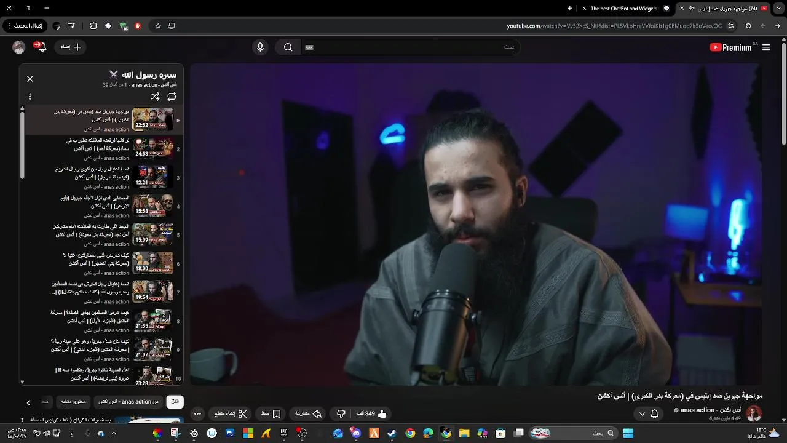Select the 'محتوى مشابه' filter chip
Image resolution: width=787 pixels, height=443 pixels.
[74, 402]
